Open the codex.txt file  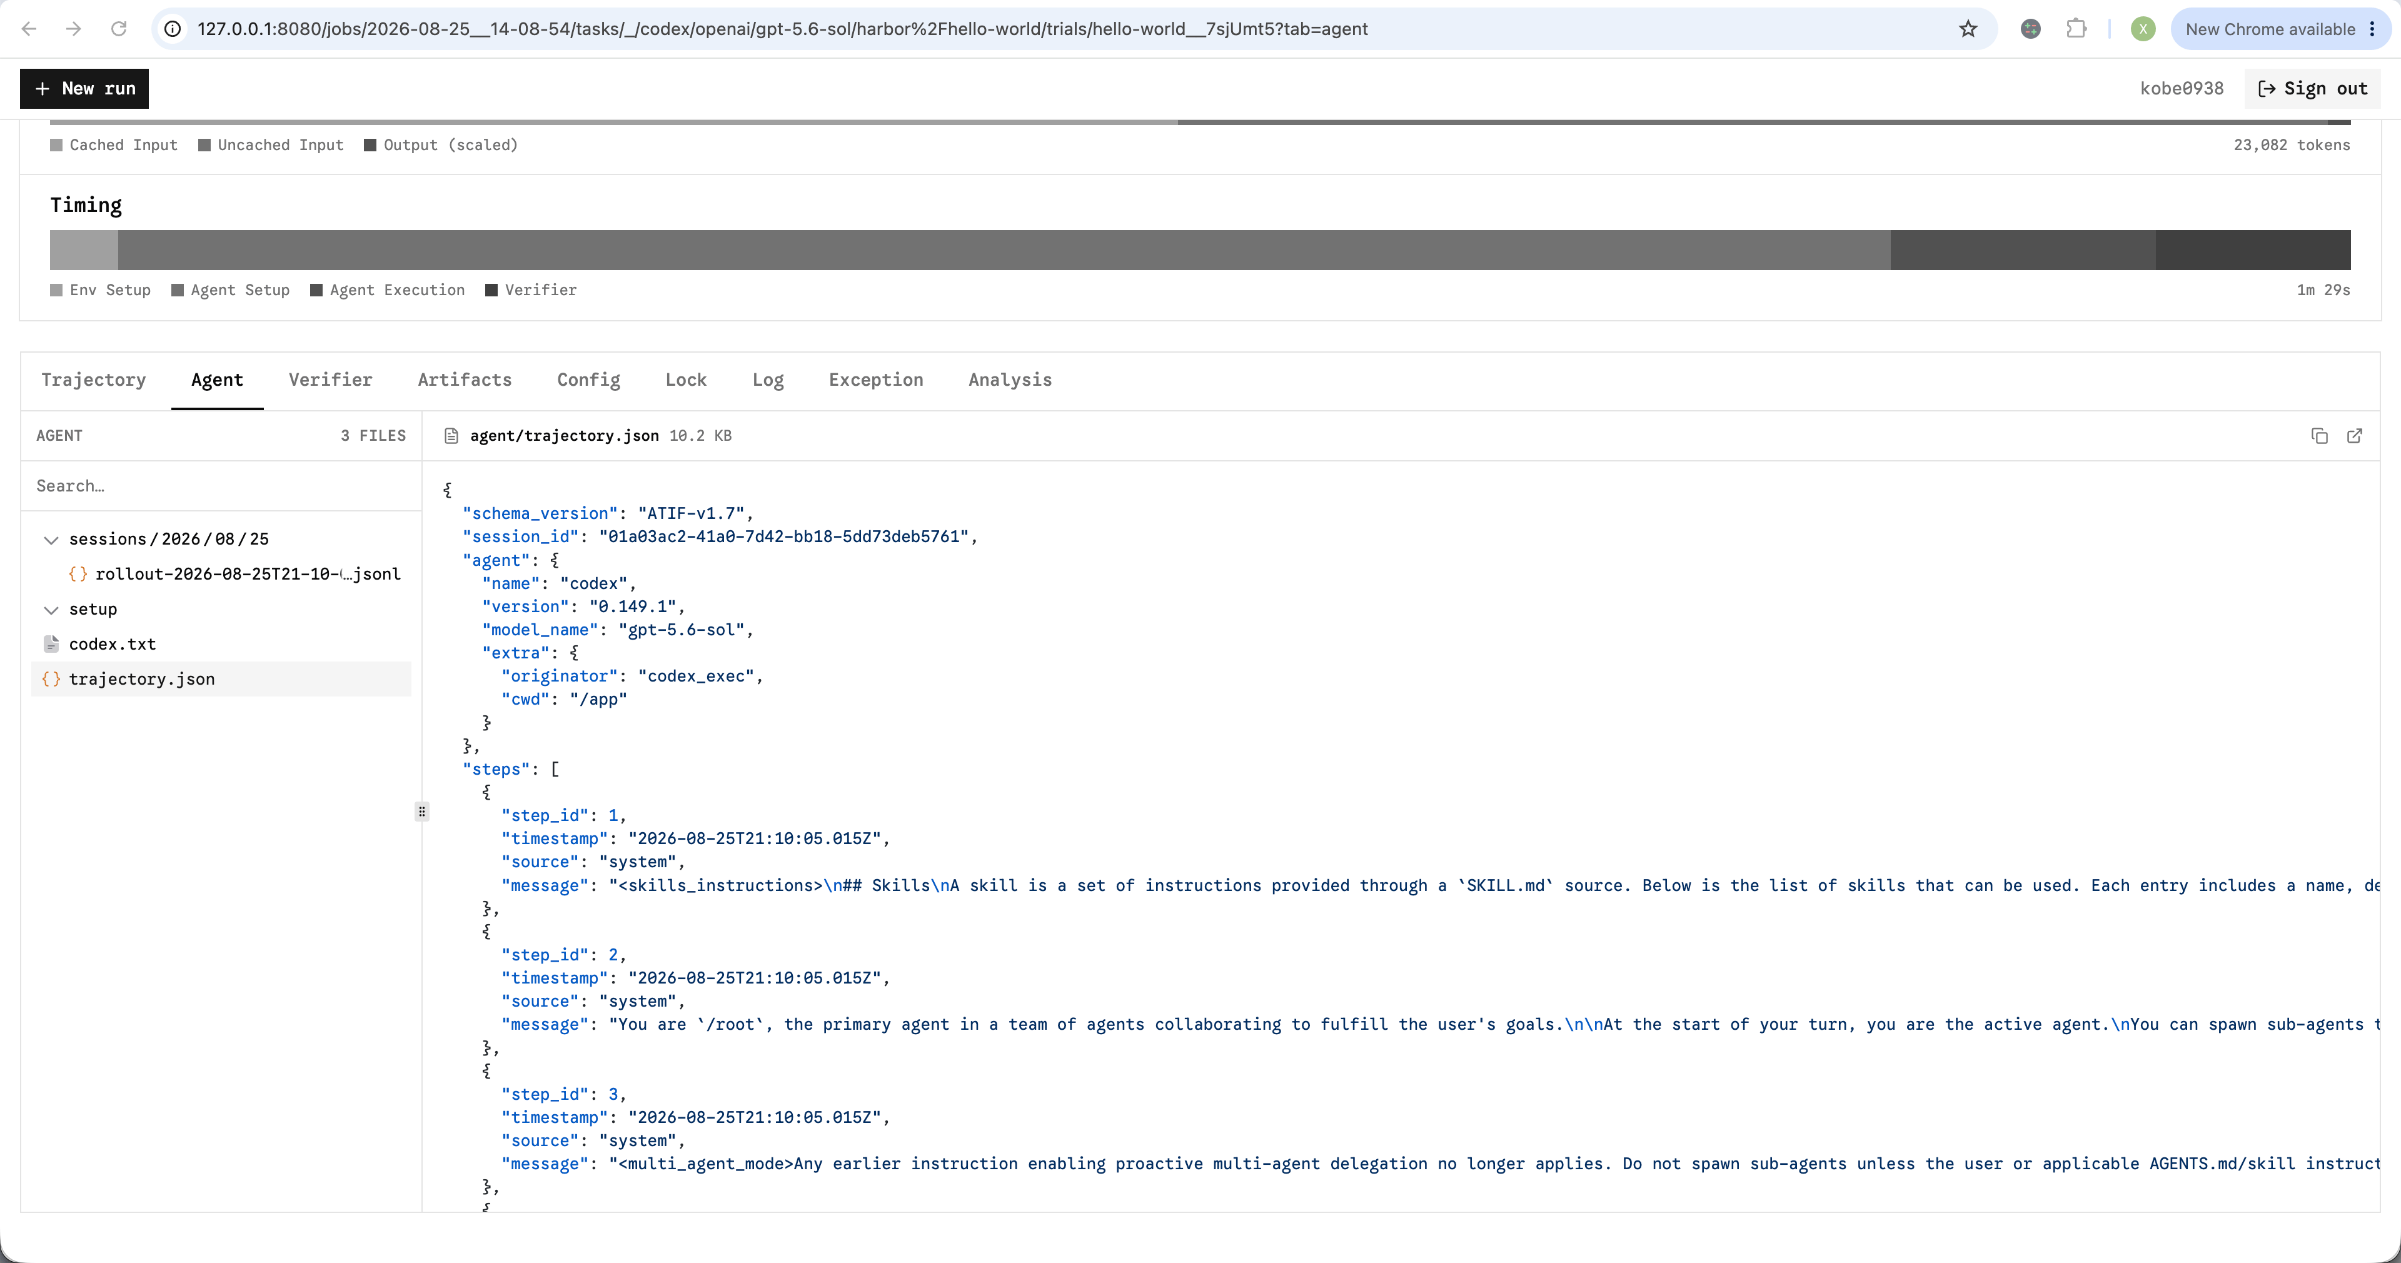click(x=221, y=644)
